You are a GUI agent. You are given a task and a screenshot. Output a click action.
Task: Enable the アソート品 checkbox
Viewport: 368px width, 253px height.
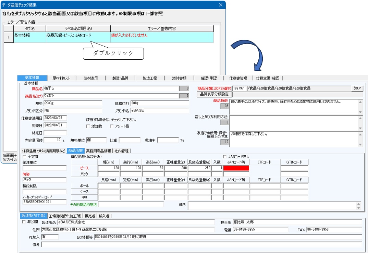[x=112, y=126]
